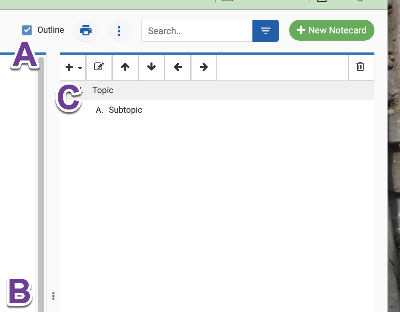This screenshot has width=400, height=316.
Task: Indent item using right arrow
Action: (x=204, y=67)
